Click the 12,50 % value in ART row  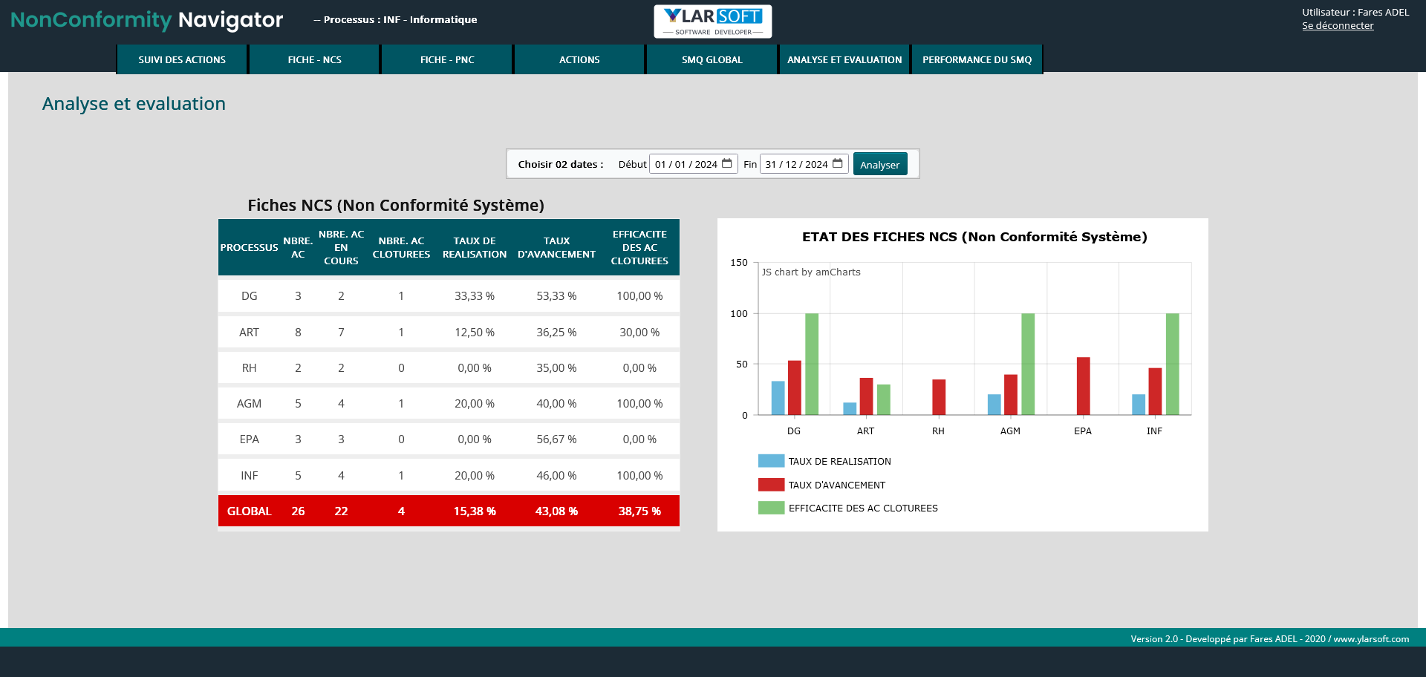[x=475, y=333]
